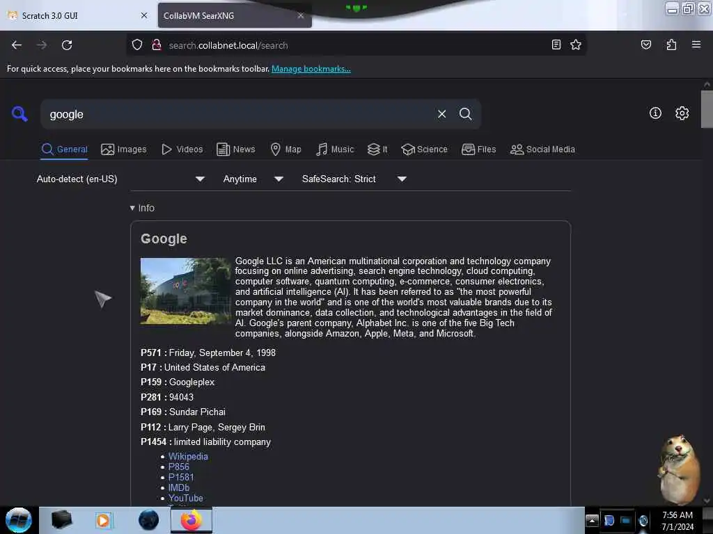
Task: Close the Scratch 3.0 GUI tab
Action: coord(144,15)
